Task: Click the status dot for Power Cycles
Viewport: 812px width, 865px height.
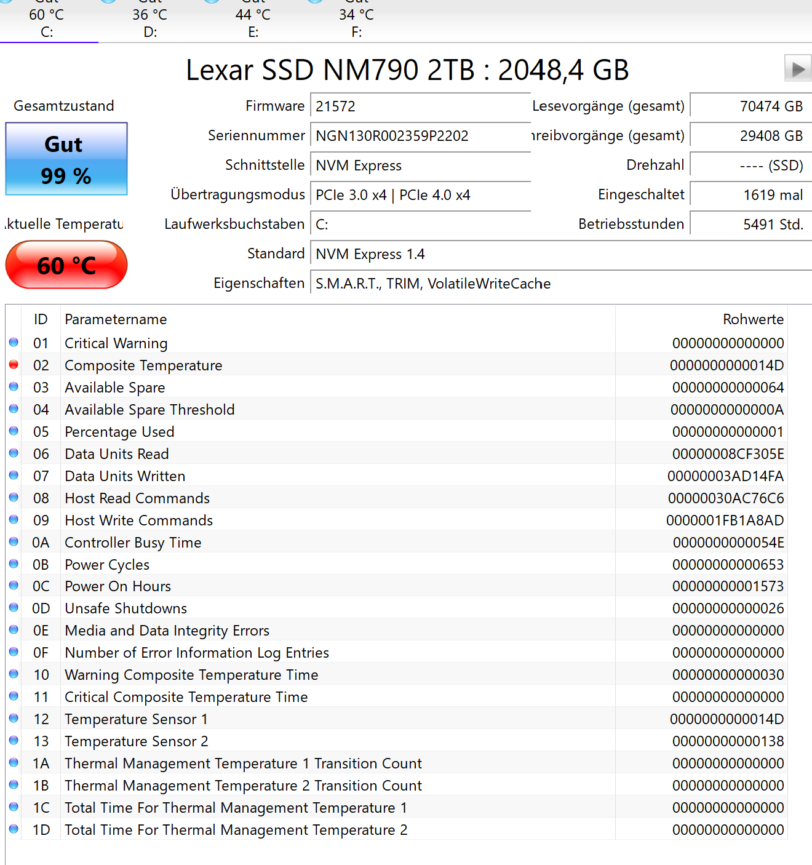Action: click(x=14, y=564)
